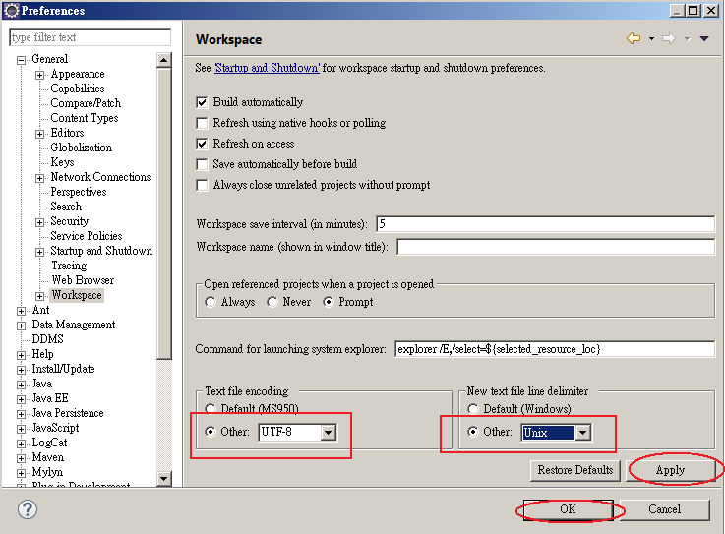
Task: Select Always for opening referenced projects
Action: [x=211, y=303]
